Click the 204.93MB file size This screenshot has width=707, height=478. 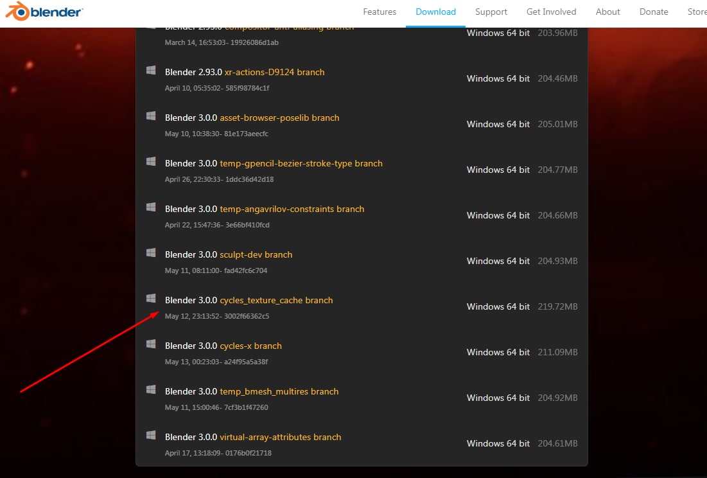558,261
